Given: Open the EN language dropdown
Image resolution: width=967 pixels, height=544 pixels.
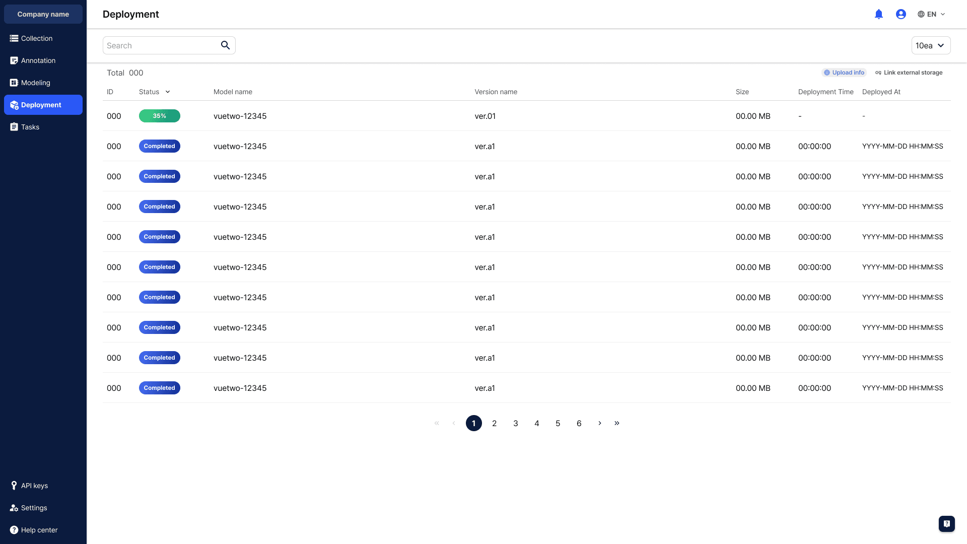Looking at the screenshot, I should click(931, 14).
